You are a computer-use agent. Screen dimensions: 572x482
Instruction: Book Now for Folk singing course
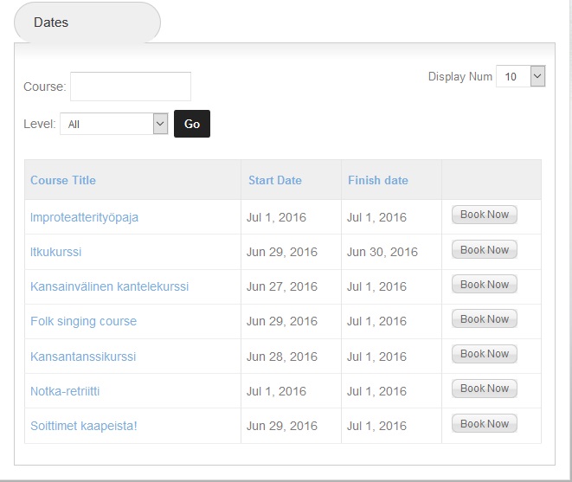click(x=485, y=319)
